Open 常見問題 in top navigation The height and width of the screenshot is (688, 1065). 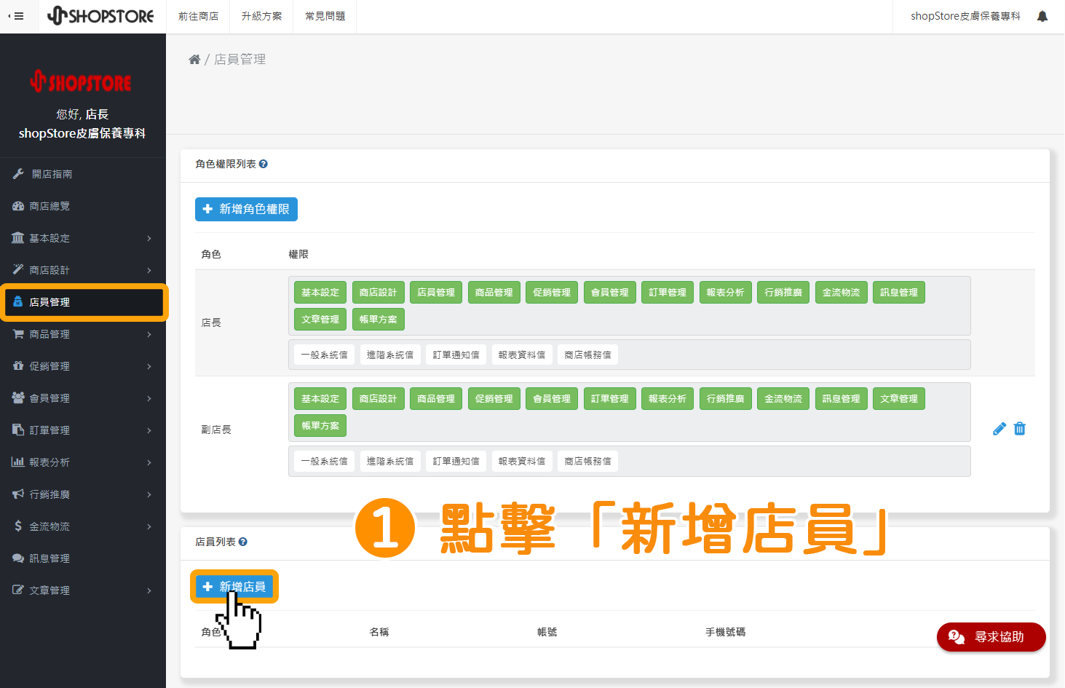(x=325, y=16)
